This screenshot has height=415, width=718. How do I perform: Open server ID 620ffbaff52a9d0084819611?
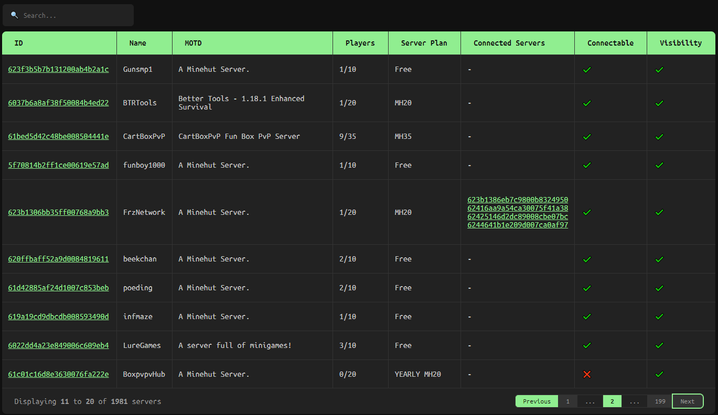click(x=58, y=259)
